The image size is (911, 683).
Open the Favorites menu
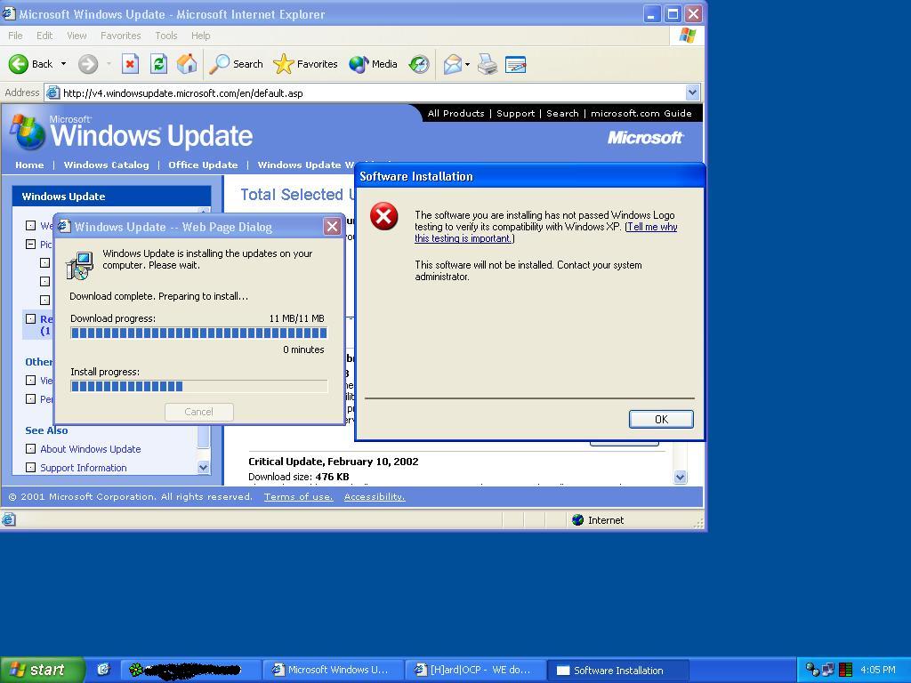[x=121, y=36]
